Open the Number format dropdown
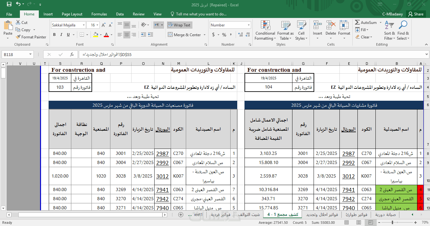 click(x=249, y=25)
